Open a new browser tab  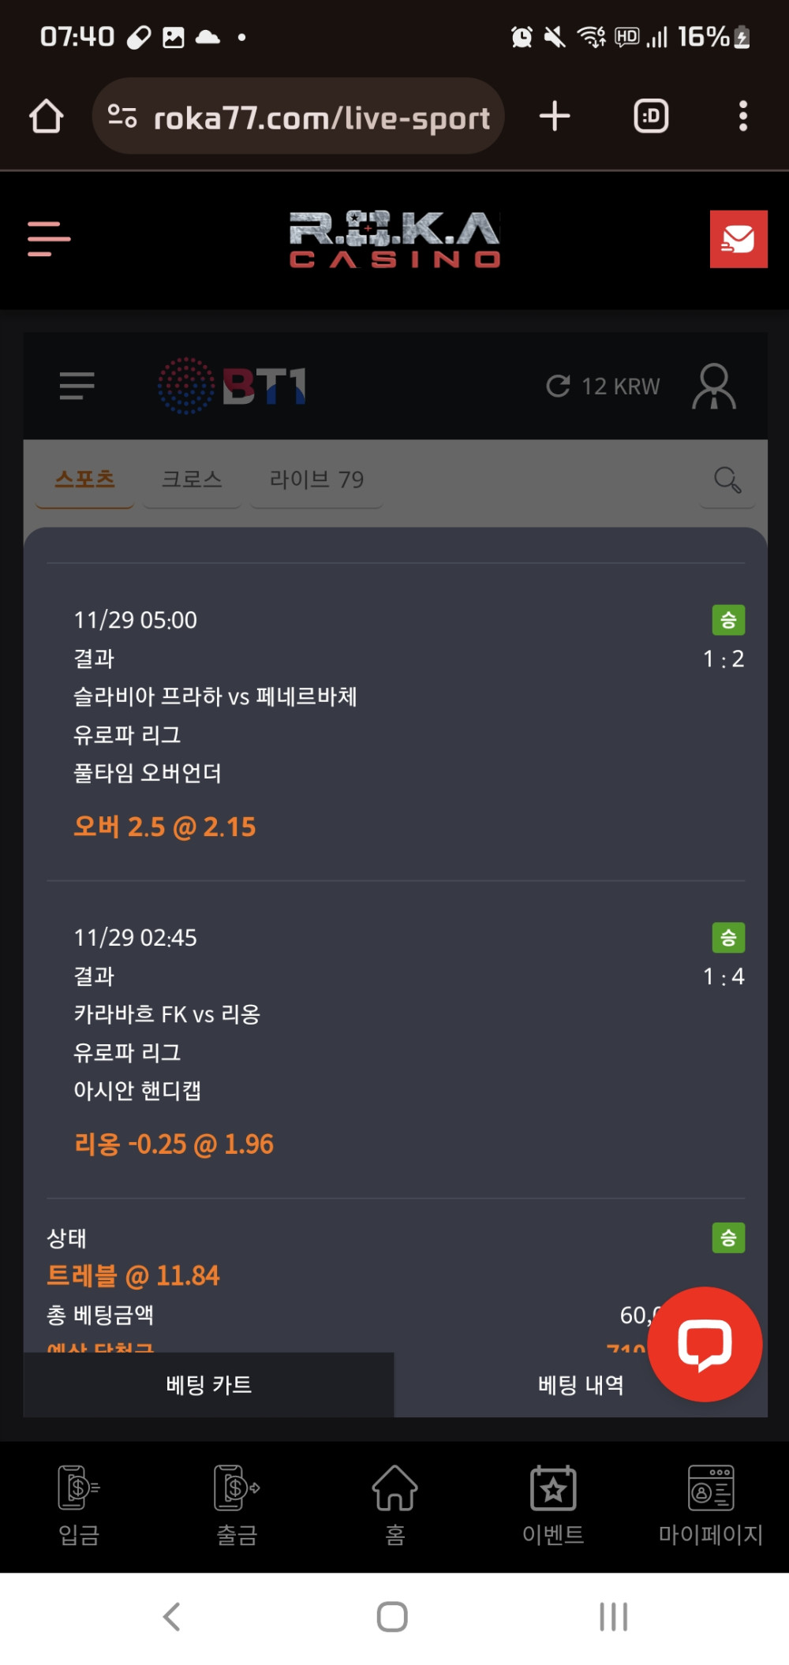click(x=555, y=116)
